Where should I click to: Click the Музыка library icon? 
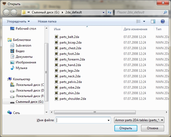click(12, 68)
